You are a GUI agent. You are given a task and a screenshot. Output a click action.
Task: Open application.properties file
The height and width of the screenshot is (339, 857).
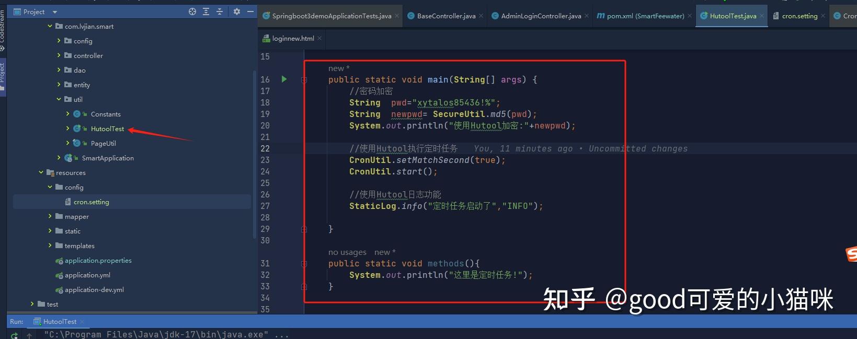98,260
